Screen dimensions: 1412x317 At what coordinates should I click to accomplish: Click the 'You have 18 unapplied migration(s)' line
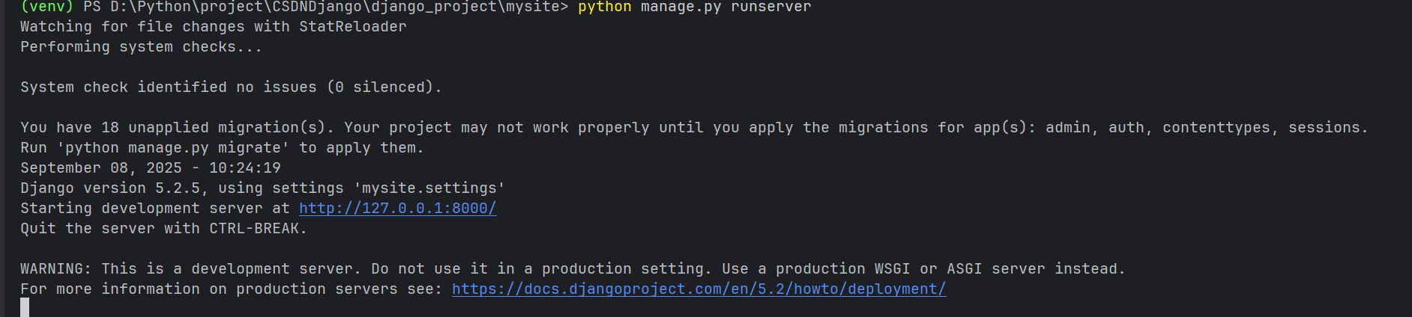click(694, 128)
